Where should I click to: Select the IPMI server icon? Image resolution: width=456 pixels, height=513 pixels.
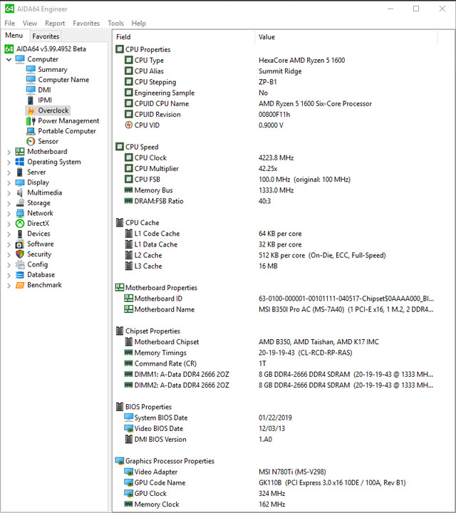tap(31, 100)
